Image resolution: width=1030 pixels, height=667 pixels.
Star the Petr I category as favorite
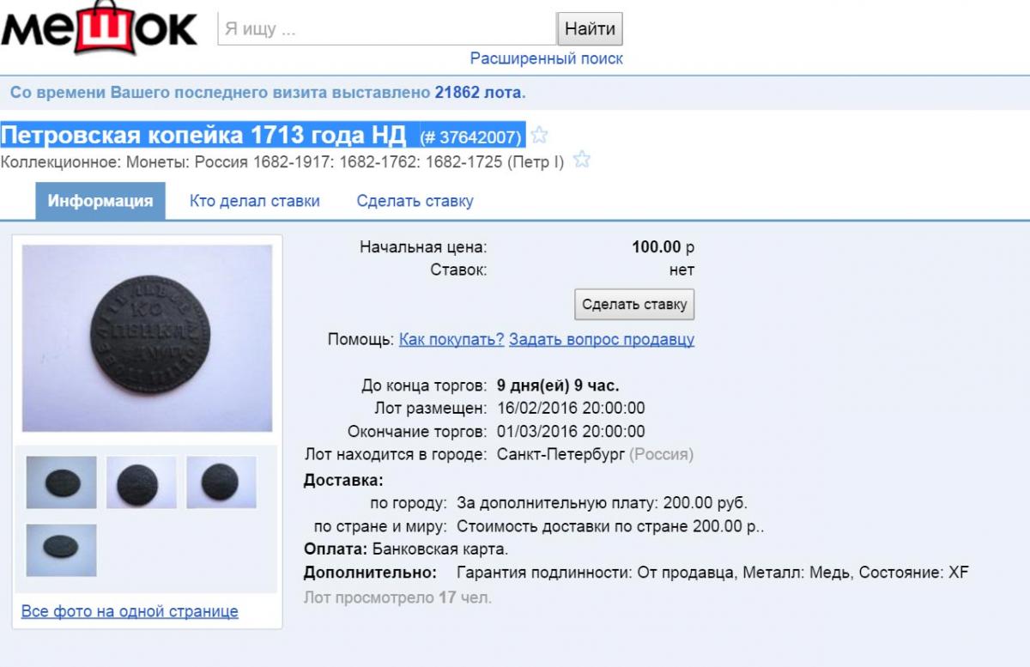(x=581, y=160)
